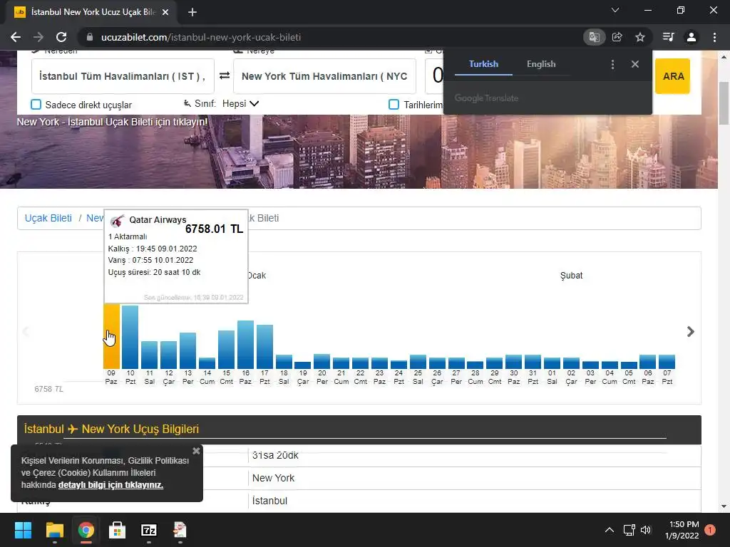Open the media control icon in toolbar
This screenshot has height=547, width=730.
pos(668,37)
